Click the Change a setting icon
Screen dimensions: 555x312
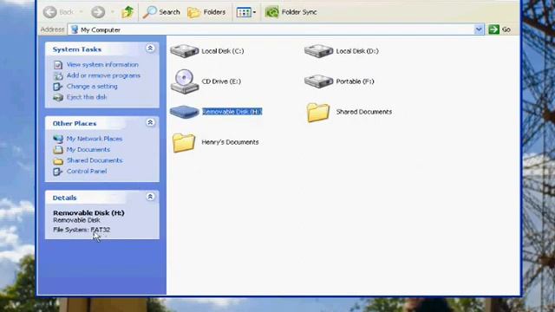tap(58, 87)
